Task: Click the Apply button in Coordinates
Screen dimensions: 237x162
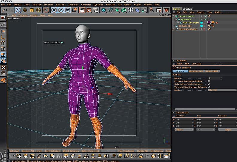Action: point(228,130)
